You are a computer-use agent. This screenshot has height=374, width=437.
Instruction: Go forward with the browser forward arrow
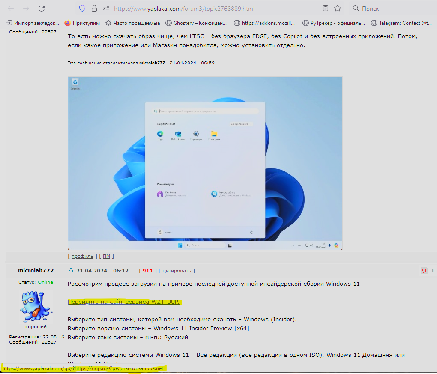click(26, 9)
